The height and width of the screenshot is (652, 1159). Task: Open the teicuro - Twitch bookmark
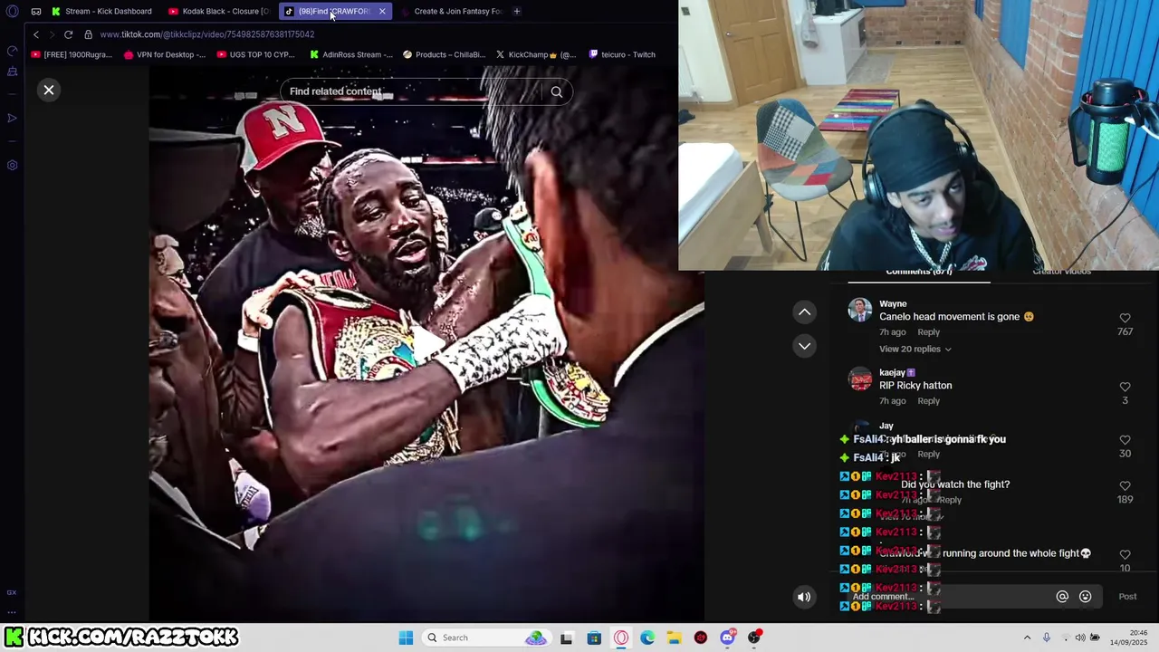[621, 54]
